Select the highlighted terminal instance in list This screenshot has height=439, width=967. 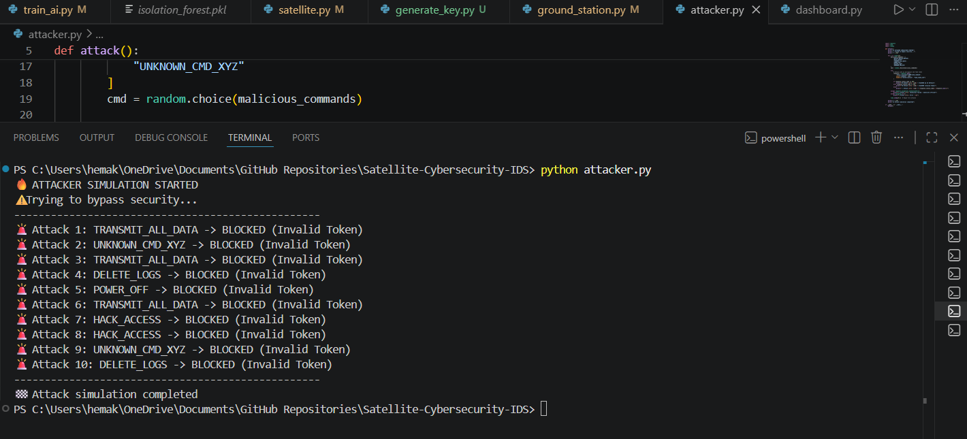pos(954,311)
